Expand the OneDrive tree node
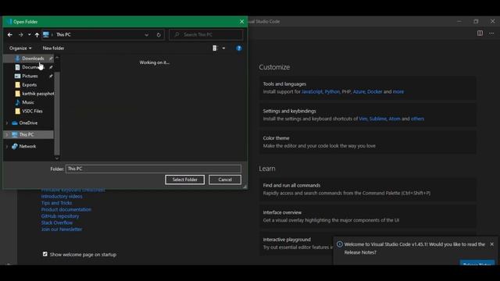This screenshot has width=500, height=281. point(7,123)
